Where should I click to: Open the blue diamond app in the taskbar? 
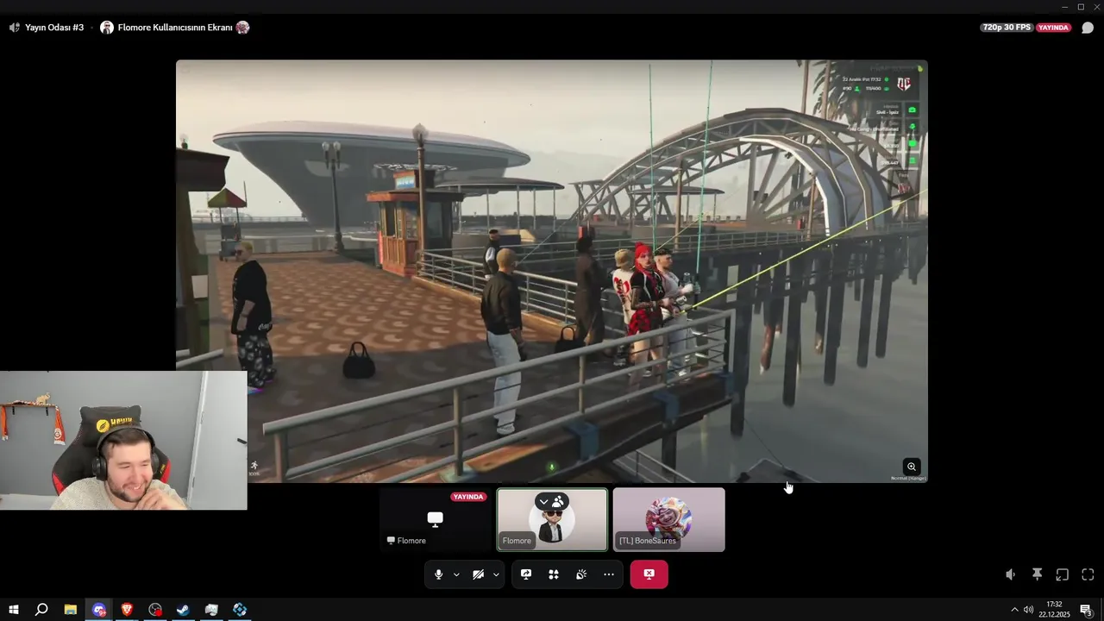[240, 610]
